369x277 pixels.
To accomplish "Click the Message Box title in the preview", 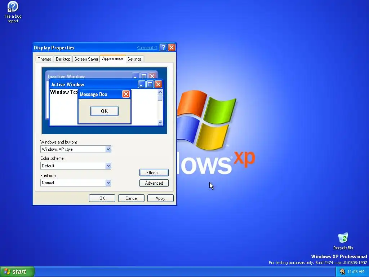I will coord(93,94).
